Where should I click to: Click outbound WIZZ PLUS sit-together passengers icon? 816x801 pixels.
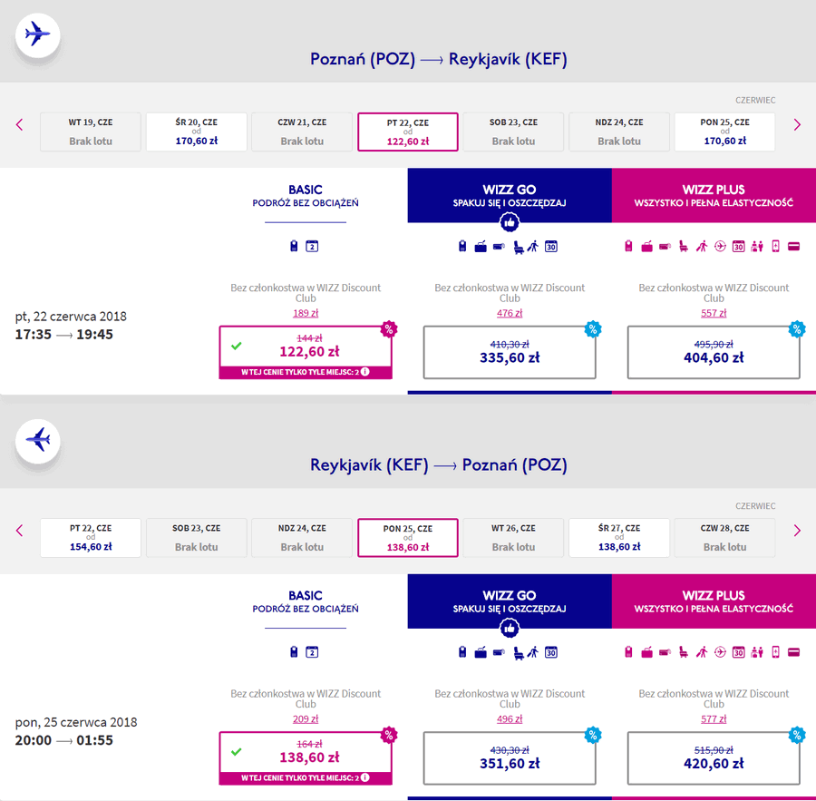[757, 247]
